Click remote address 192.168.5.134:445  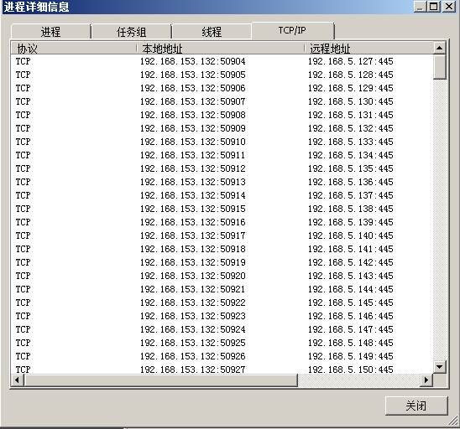click(351, 155)
